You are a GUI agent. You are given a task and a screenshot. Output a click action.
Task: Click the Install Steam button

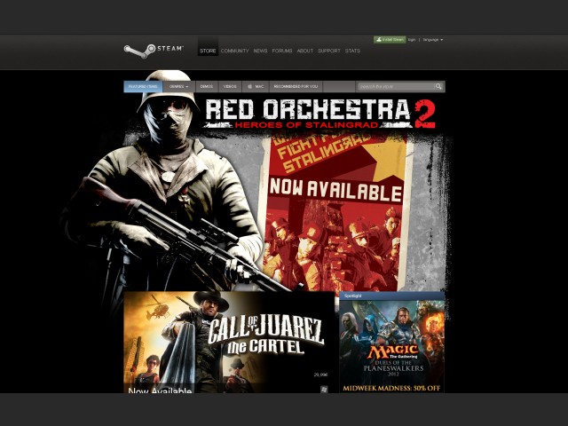coord(390,40)
